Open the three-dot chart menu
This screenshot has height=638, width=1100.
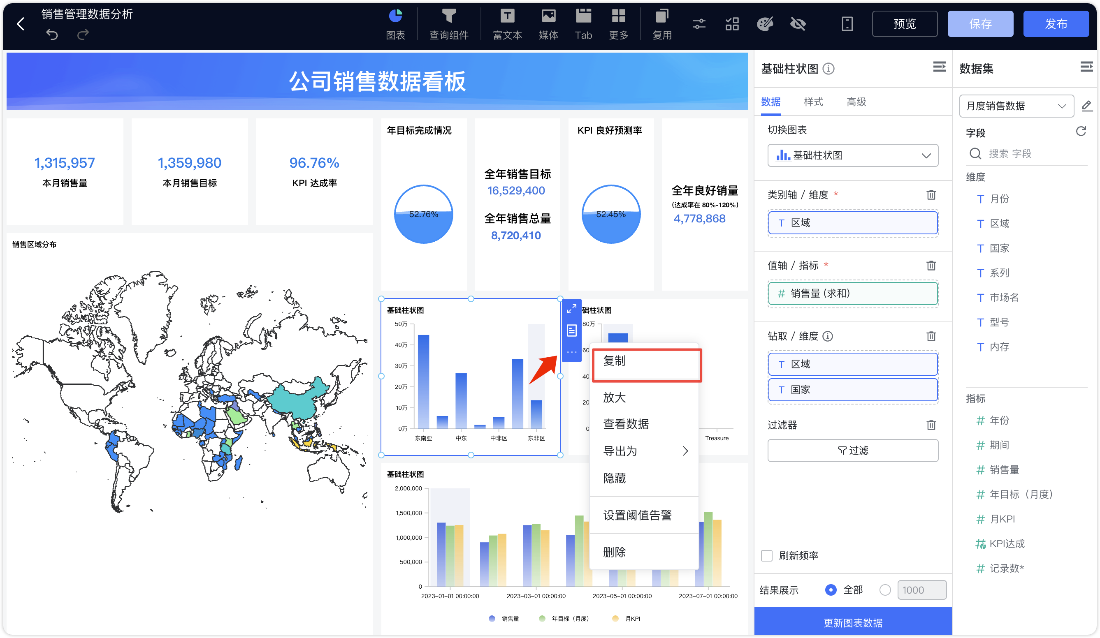tap(571, 352)
